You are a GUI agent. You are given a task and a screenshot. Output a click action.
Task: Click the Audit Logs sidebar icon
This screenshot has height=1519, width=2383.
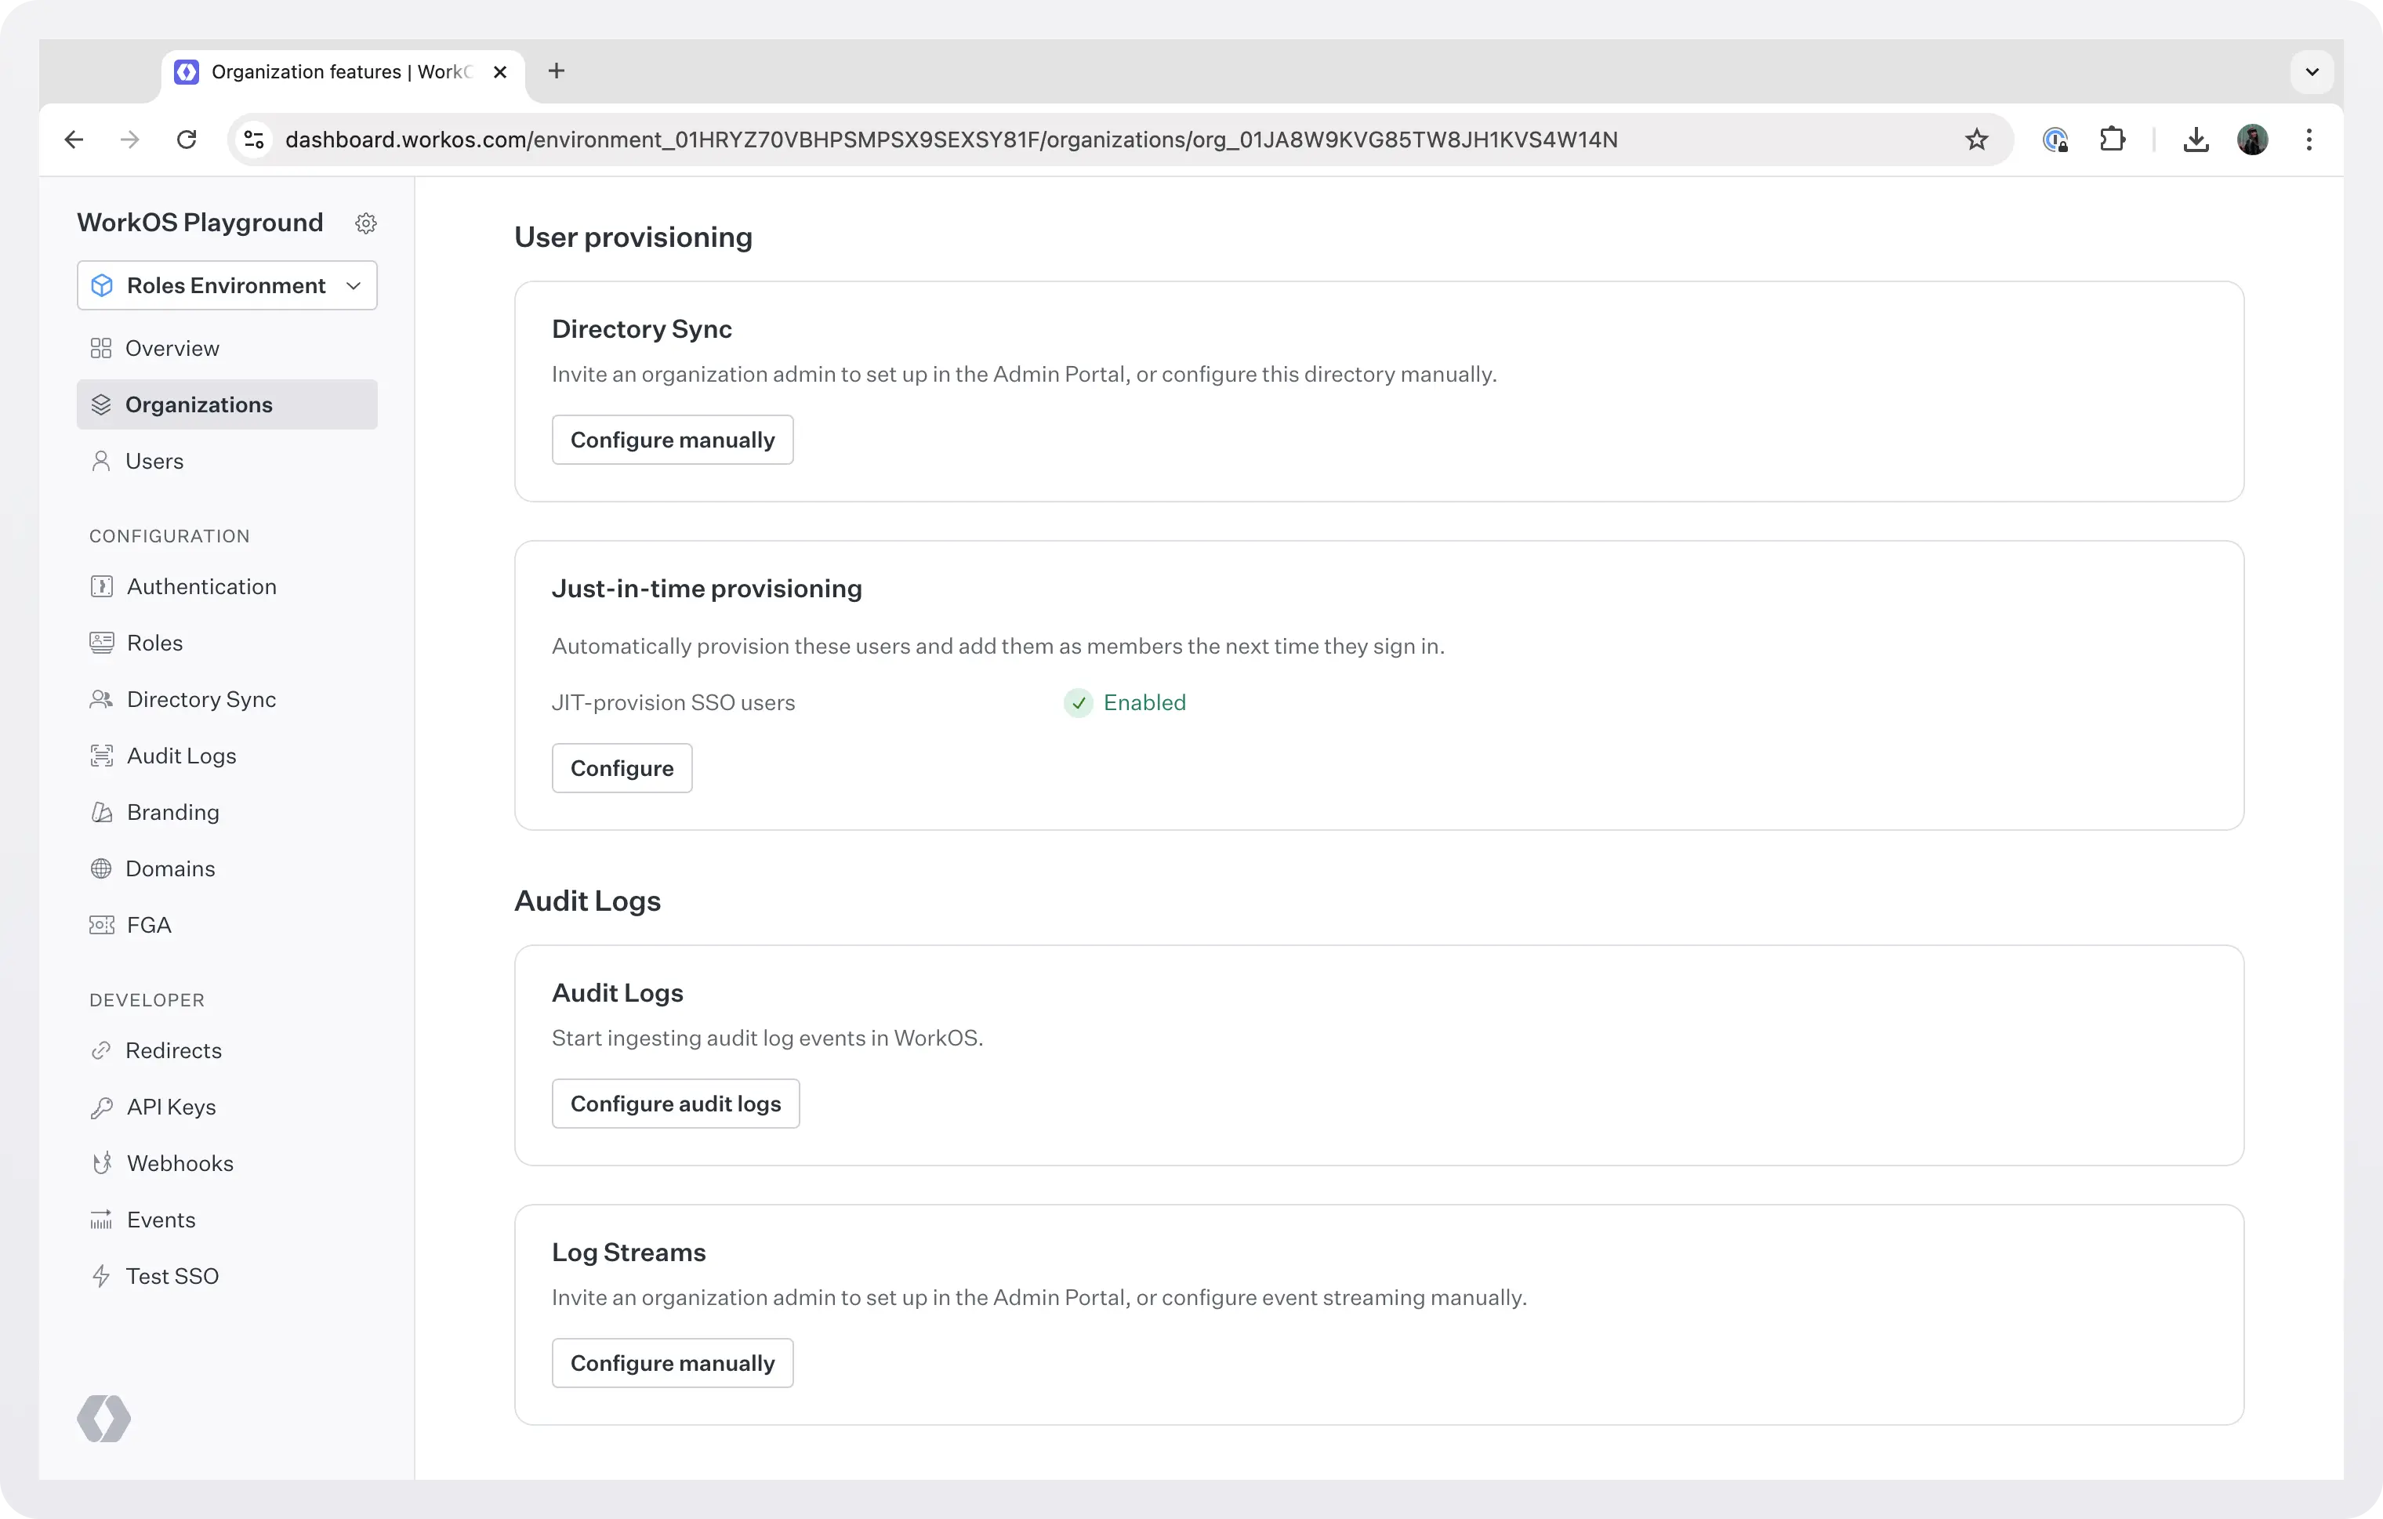(x=102, y=756)
